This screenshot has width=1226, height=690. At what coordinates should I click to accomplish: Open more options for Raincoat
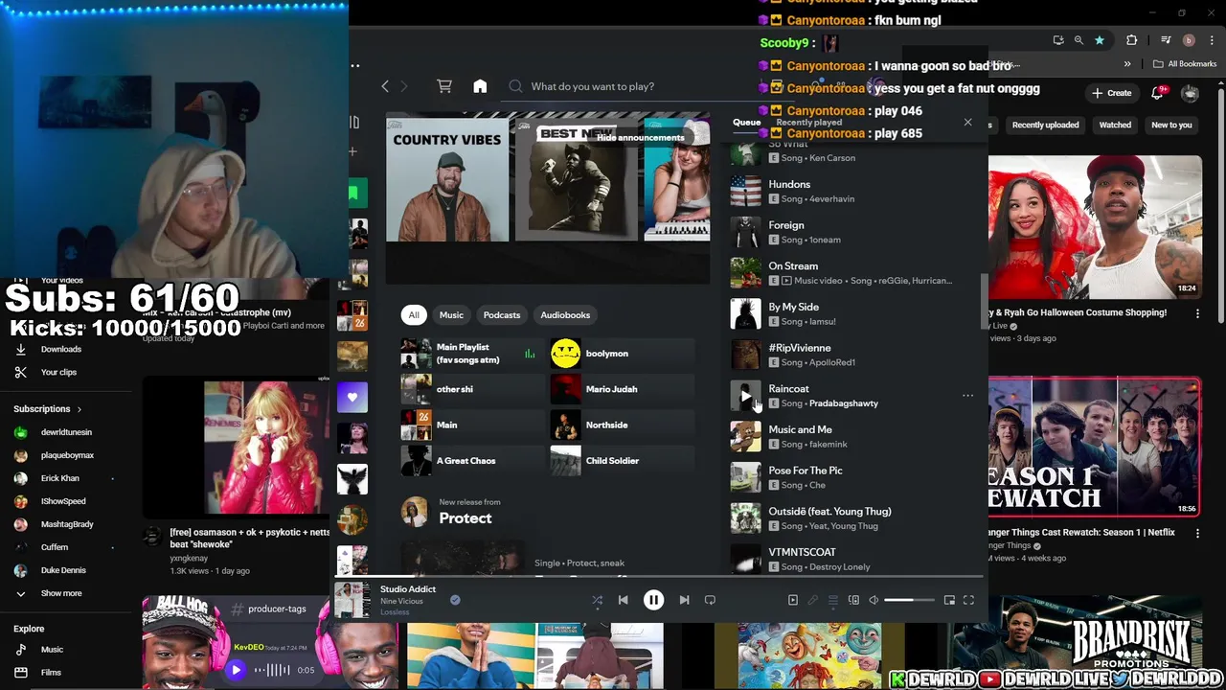coord(967,396)
